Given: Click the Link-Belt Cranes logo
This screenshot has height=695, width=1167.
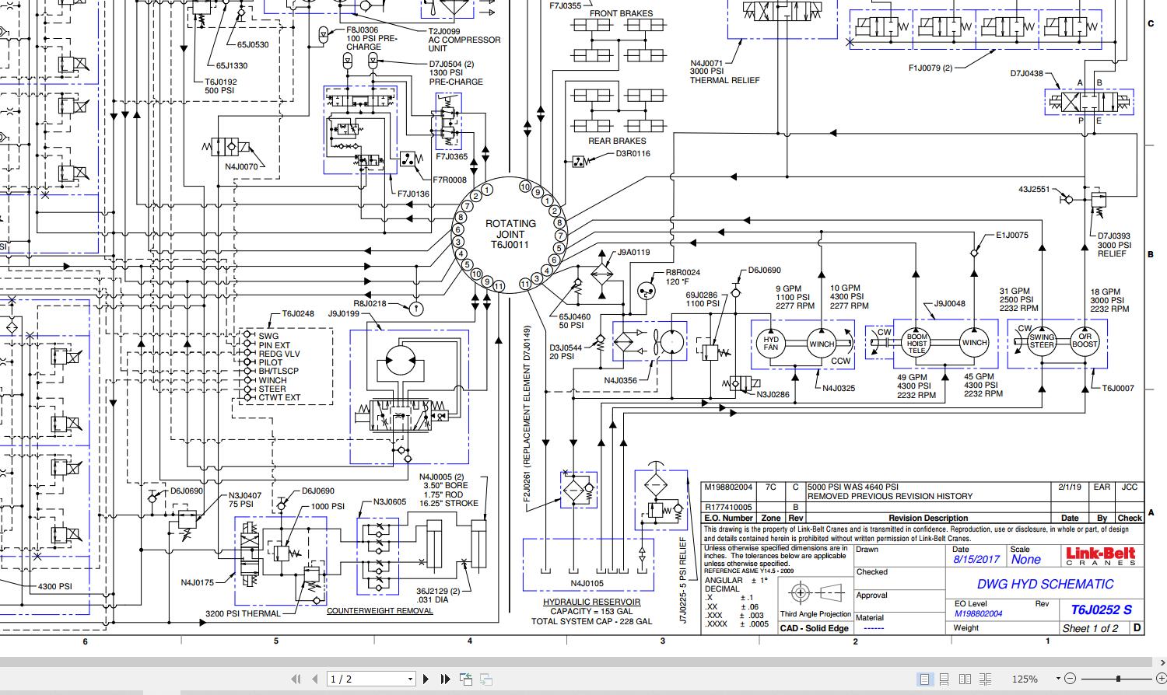Looking at the screenshot, I should (x=1100, y=556).
